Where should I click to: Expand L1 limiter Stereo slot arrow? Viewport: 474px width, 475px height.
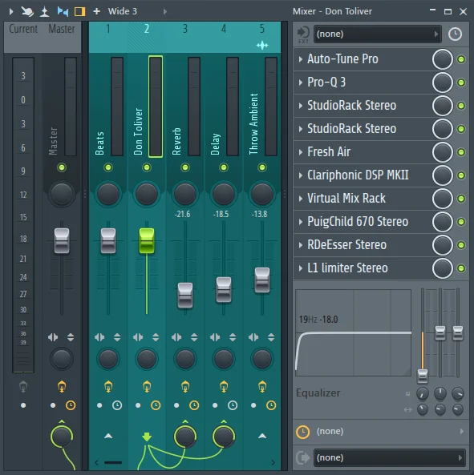301,268
